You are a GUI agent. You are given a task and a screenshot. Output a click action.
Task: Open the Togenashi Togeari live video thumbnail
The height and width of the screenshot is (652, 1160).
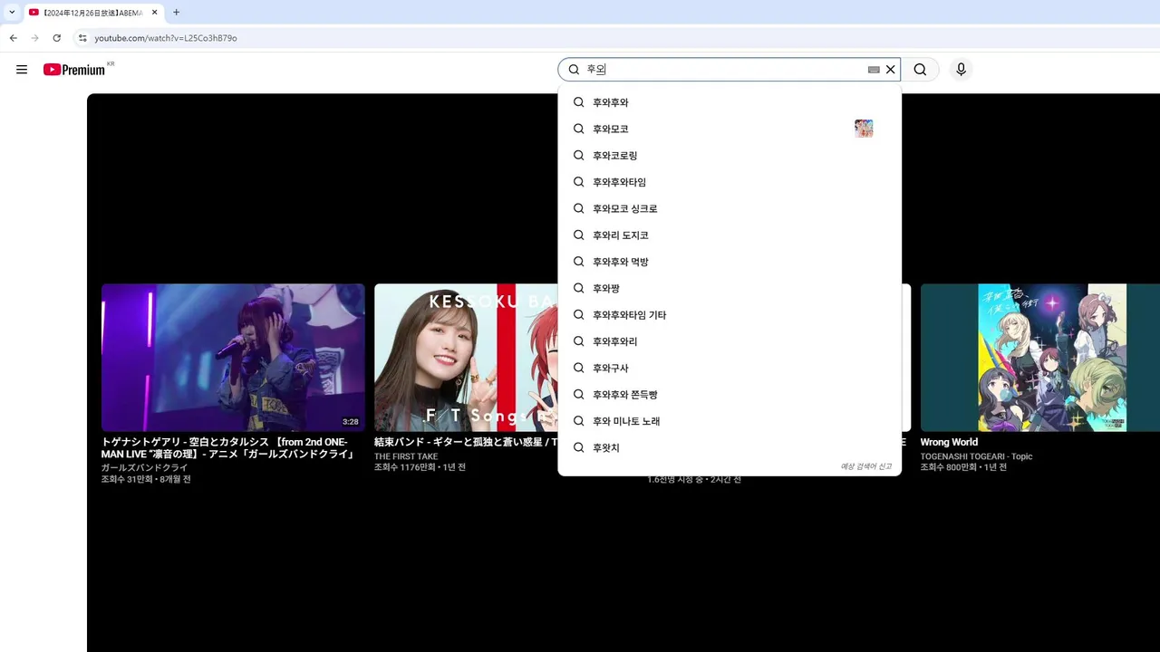pyautogui.click(x=233, y=358)
